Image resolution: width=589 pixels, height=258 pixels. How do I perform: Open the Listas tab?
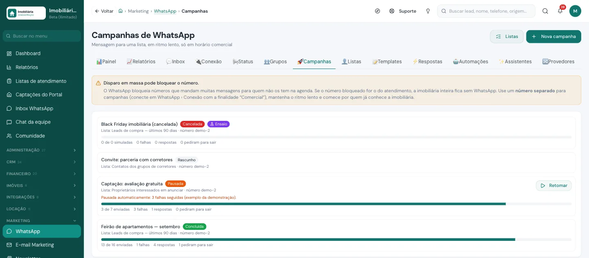click(351, 62)
